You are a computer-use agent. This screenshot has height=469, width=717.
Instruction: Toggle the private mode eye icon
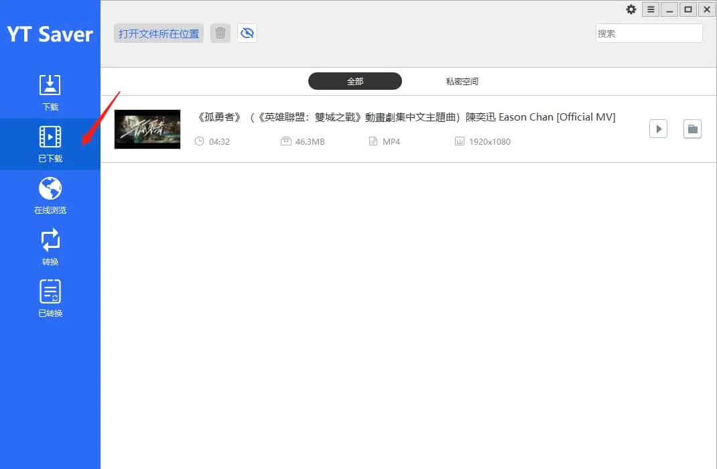247,33
